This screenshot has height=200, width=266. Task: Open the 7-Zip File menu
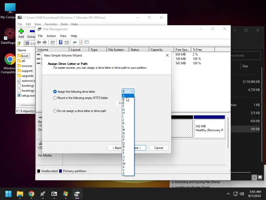[20, 24]
